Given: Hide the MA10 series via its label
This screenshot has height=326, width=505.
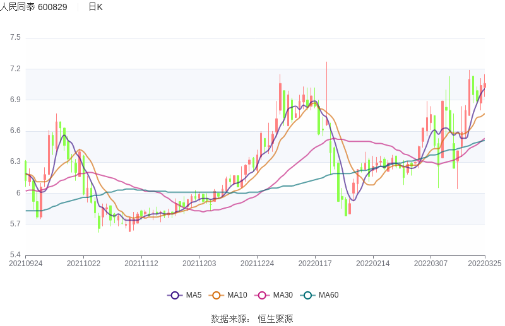Looking at the screenshot, I should (x=237, y=295).
